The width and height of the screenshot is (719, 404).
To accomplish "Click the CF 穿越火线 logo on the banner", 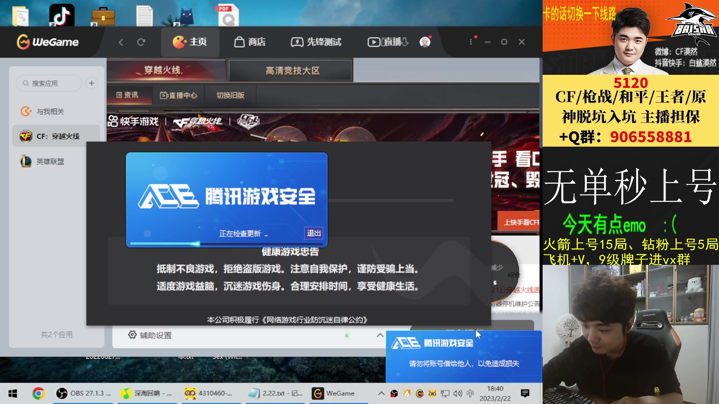I will 197,122.
